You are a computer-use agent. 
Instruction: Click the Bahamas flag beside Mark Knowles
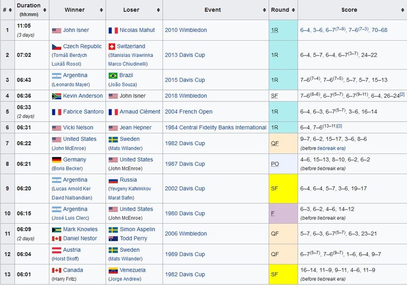click(56, 230)
